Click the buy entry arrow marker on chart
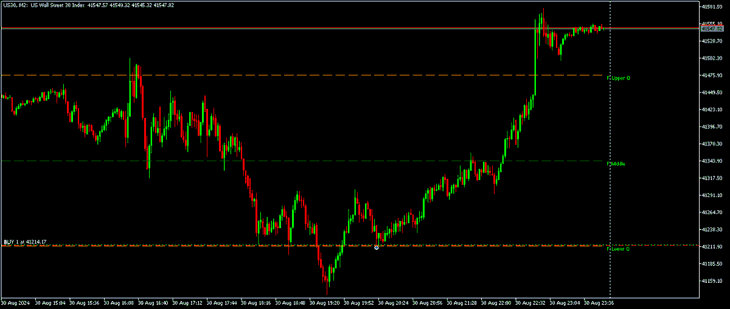Viewport: 730px width, 309px height. pos(377,247)
